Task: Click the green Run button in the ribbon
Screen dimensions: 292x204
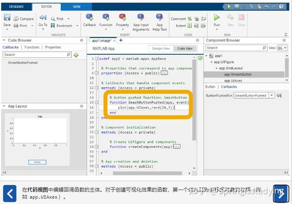Action: pos(217,17)
